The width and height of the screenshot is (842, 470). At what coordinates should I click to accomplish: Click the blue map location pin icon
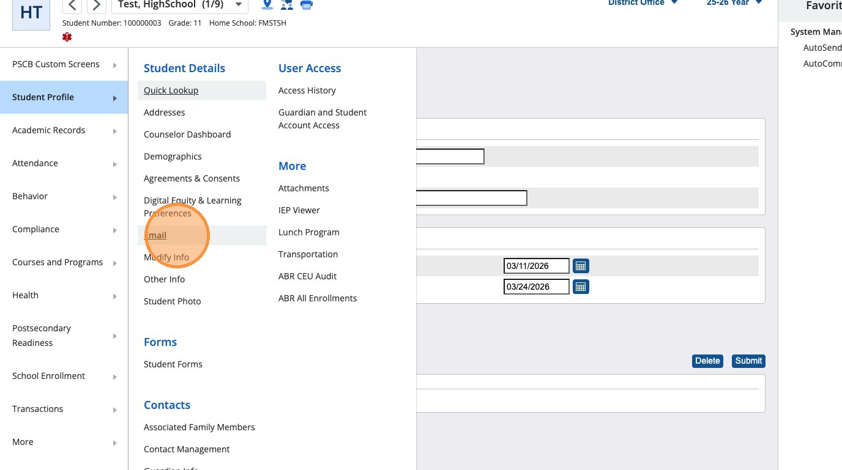(267, 5)
